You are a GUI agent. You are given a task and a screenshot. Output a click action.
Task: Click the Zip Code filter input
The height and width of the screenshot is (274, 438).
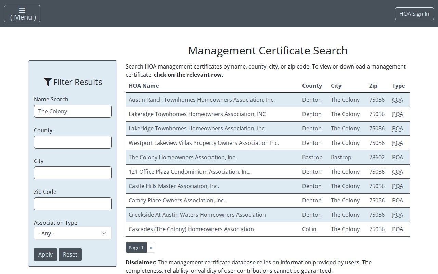click(x=73, y=204)
